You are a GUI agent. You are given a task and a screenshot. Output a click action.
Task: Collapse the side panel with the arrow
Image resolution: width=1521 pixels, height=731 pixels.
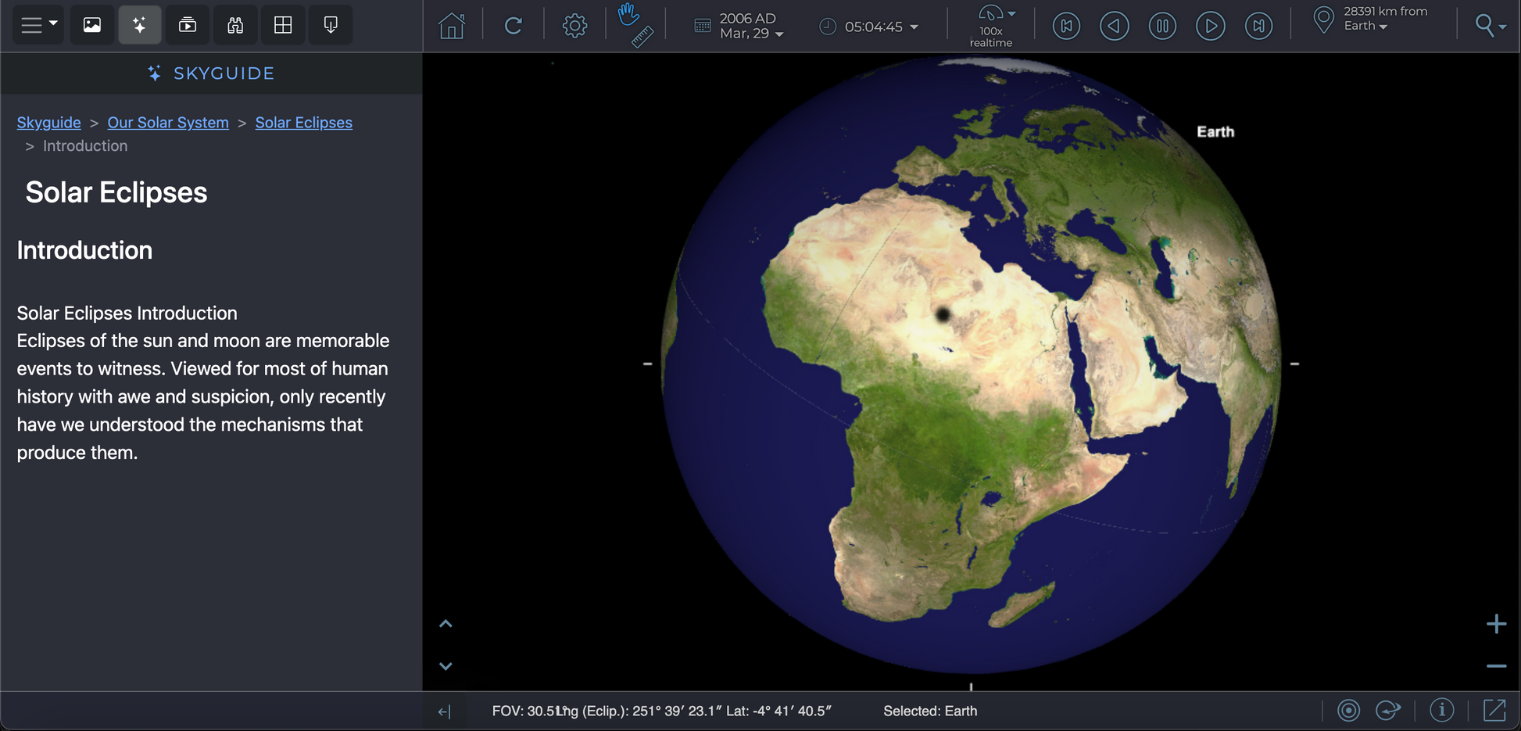pyautogui.click(x=444, y=711)
